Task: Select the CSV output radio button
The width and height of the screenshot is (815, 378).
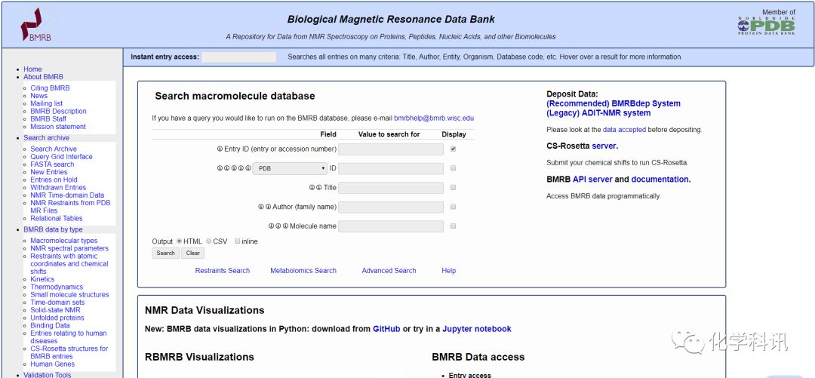Action: [x=209, y=241]
